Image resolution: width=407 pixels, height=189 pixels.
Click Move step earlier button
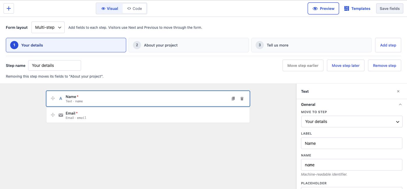click(x=303, y=65)
